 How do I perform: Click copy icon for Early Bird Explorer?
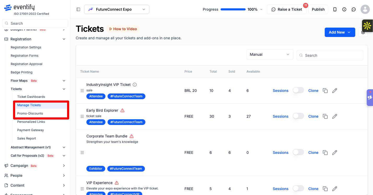325,116
